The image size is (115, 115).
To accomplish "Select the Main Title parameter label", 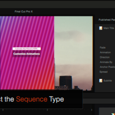I will 109,28.
